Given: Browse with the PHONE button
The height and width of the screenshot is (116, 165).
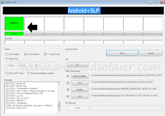Looking at the screenshot, I should 80,90.
